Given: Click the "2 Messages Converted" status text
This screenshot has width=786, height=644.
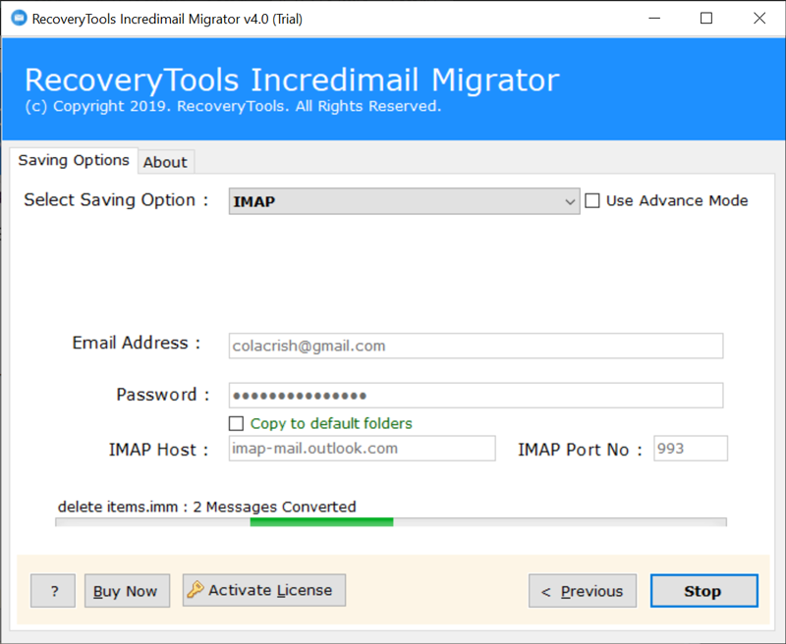Looking at the screenshot, I should pyautogui.click(x=275, y=507).
